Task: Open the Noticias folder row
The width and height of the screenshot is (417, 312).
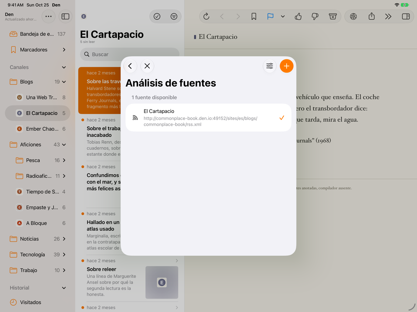Action: 38,239
